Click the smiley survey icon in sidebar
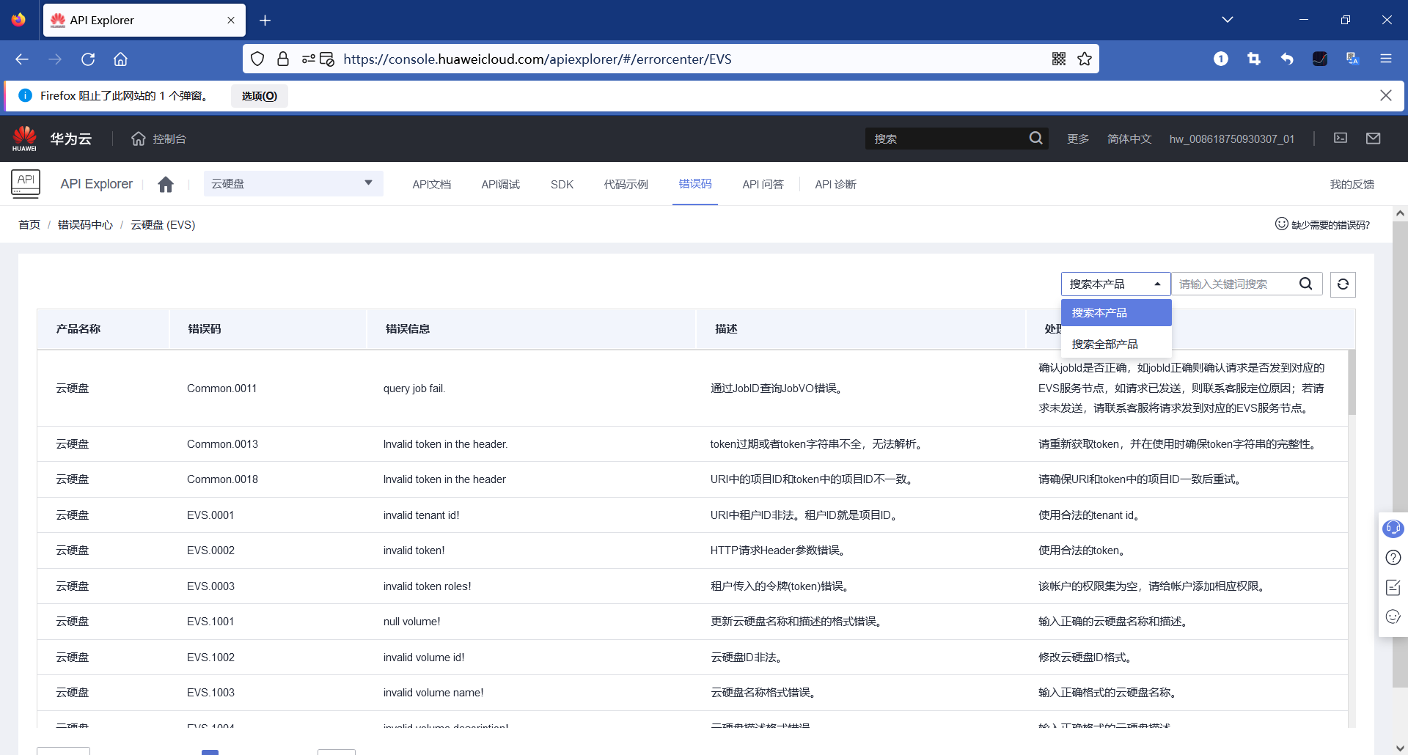The width and height of the screenshot is (1408, 755). pyautogui.click(x=1393, y=616)
